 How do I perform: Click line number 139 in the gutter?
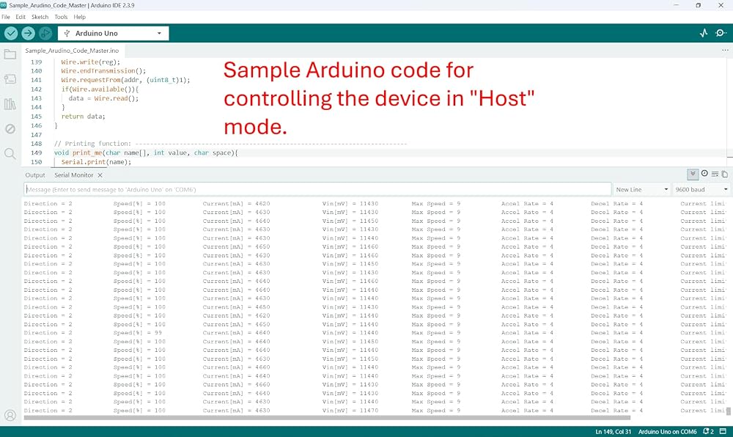[36, 62]
